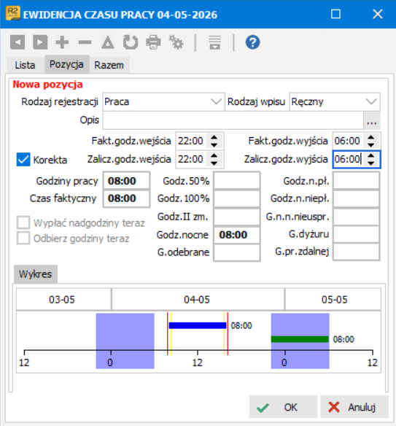This screenshot has width=396, height=426.
Task: Delete entry with minus icon
Action: [x=85, y=42]
